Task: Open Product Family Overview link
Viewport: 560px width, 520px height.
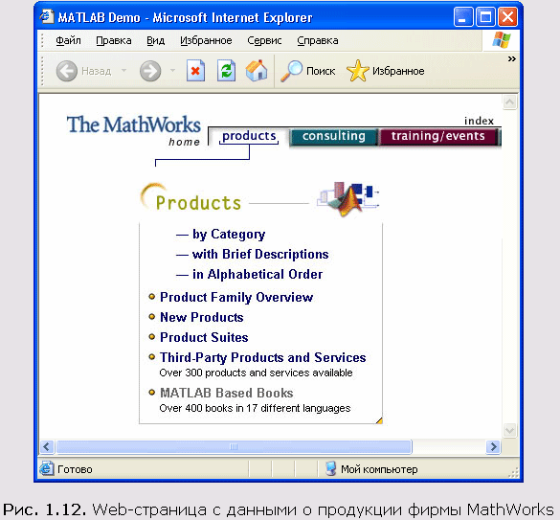Action: coord(236,297)
